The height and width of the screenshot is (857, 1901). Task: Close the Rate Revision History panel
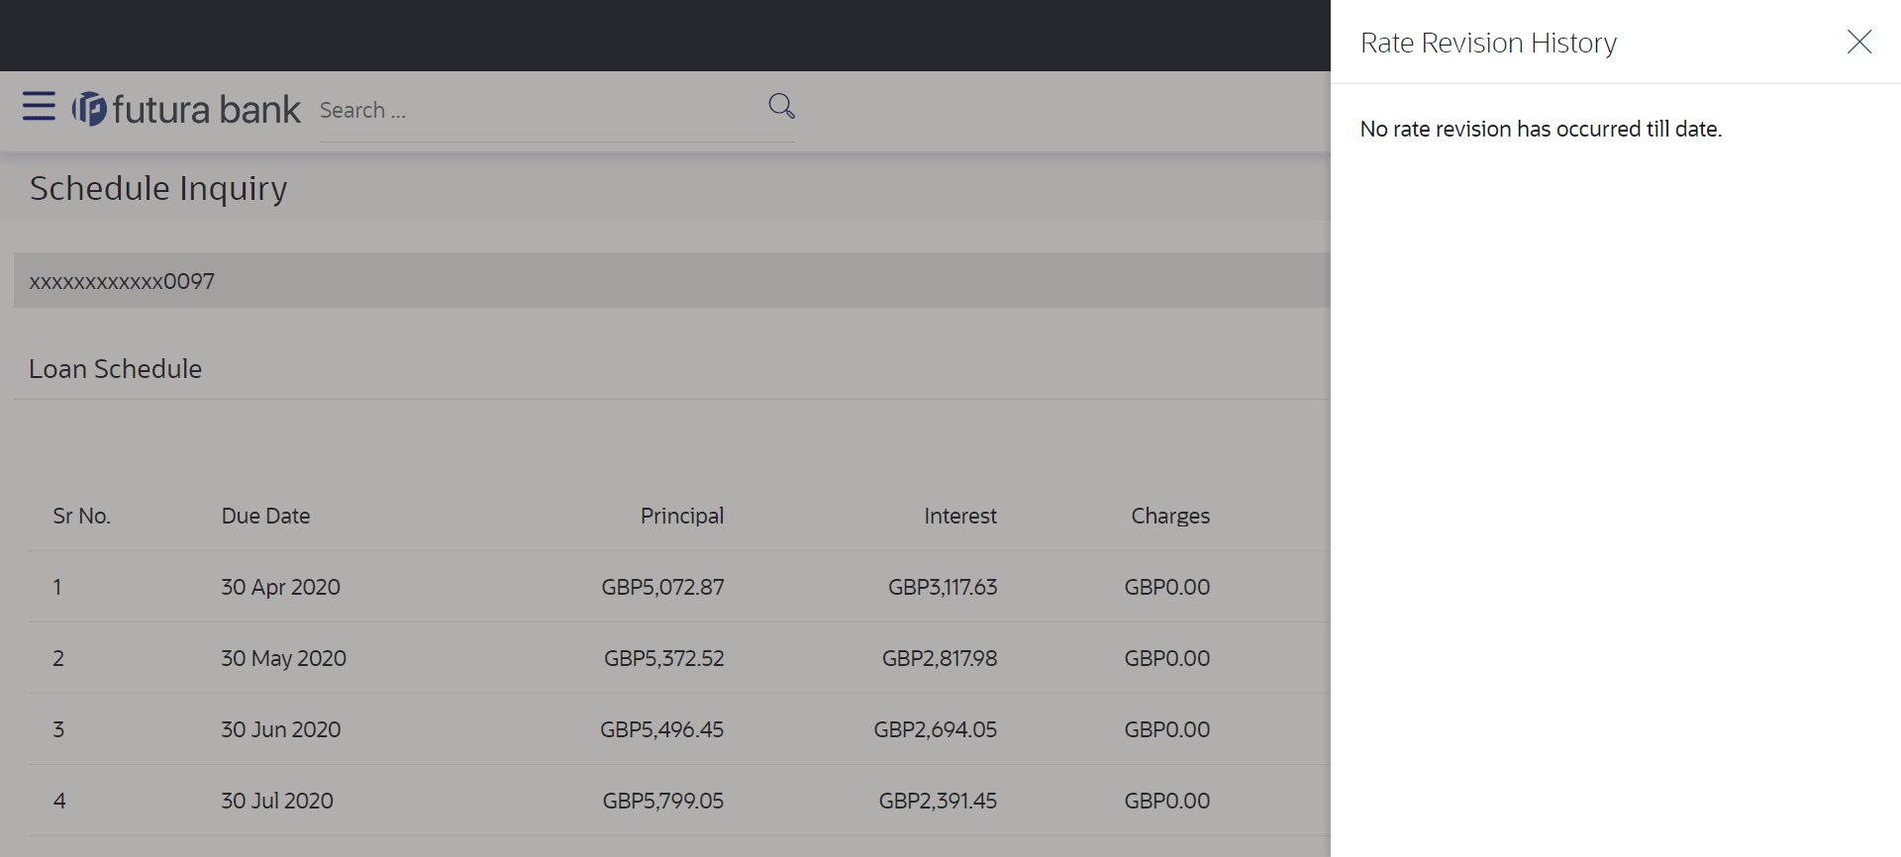tap(1858, 42)
